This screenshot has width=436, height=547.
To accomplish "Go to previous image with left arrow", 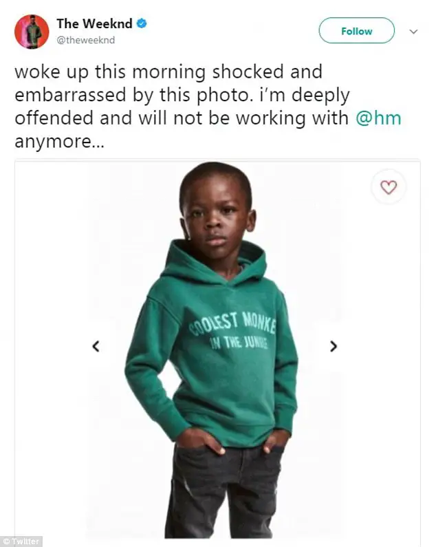I will click(96, 346).
